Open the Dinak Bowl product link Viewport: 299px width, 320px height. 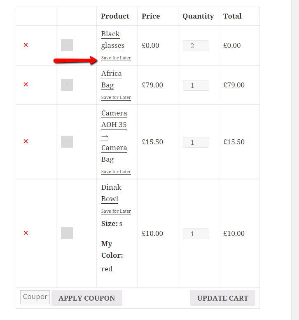pyautogui.click(x=111, y=193)
